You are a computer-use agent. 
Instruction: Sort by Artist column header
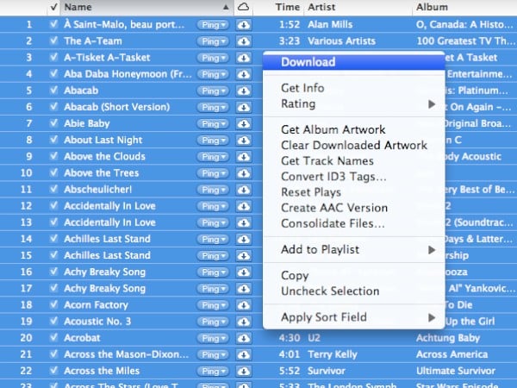pyautogui.click(x=358, y=7)
